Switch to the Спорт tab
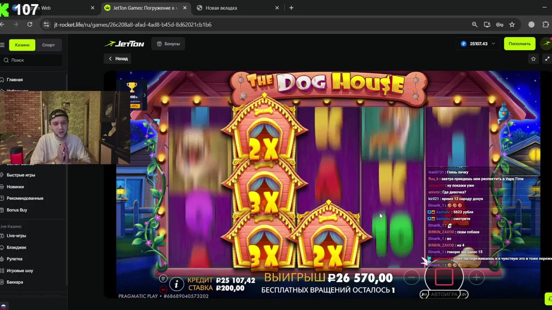 point(48,45)
